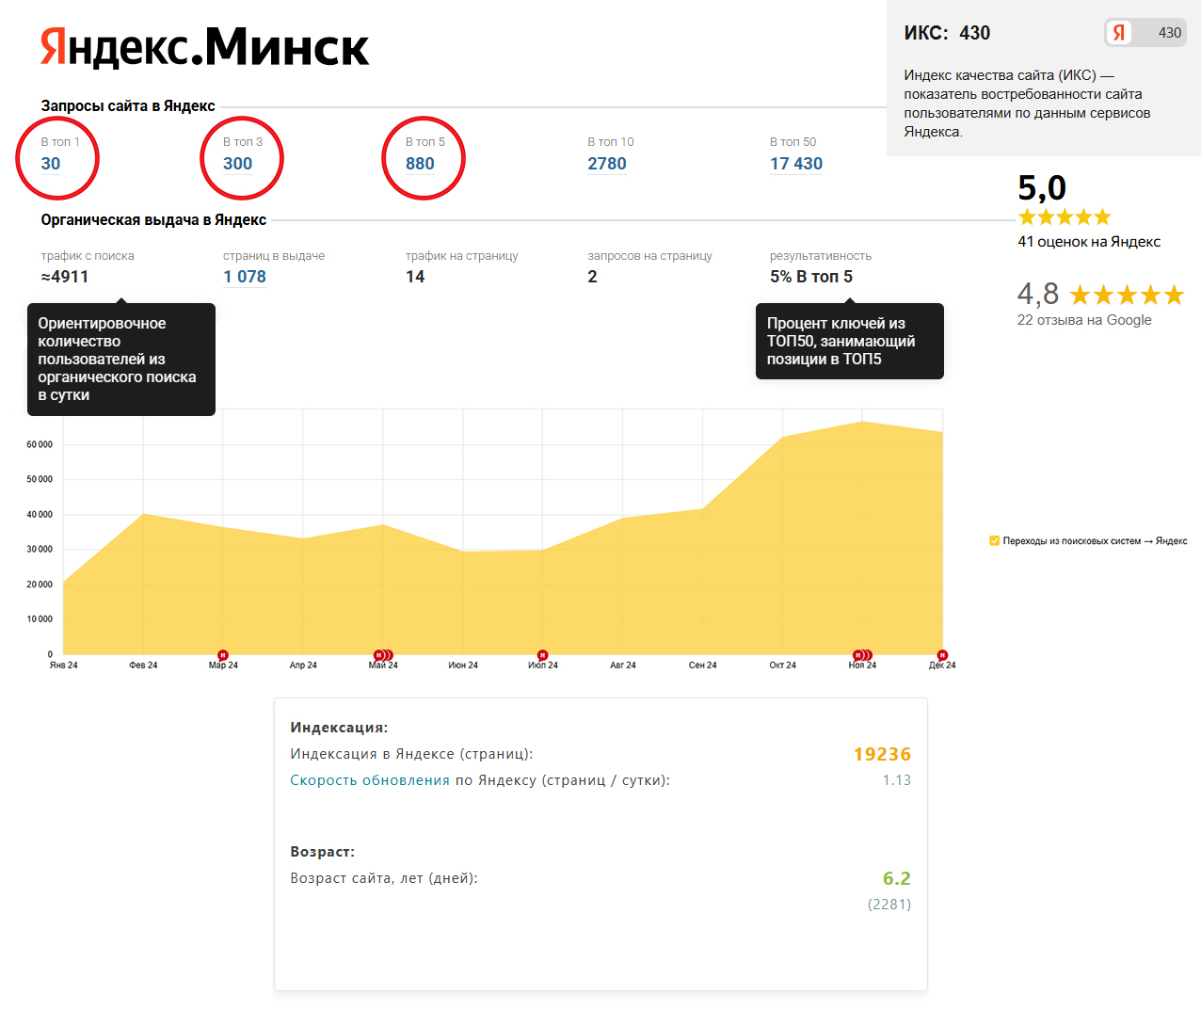
Task: Click the Янв 24 label on the chart axis
Action: pyautogui.click(x=64, y=665)
